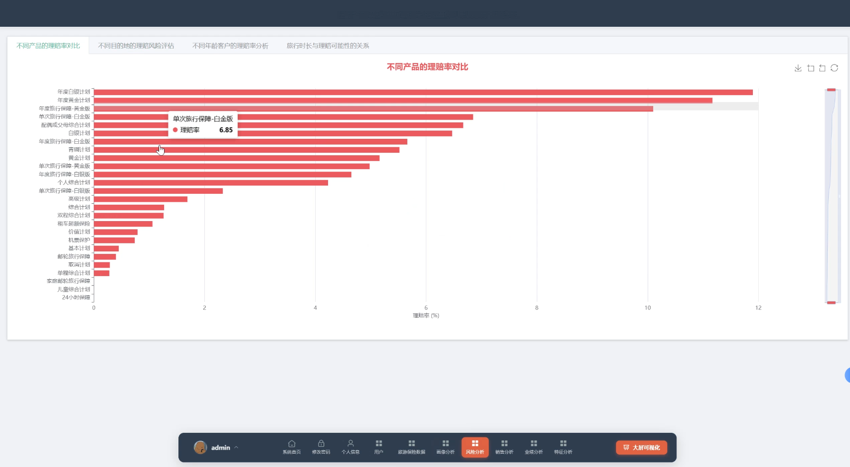Open the 大屏可视化 button

pos(642,447)
